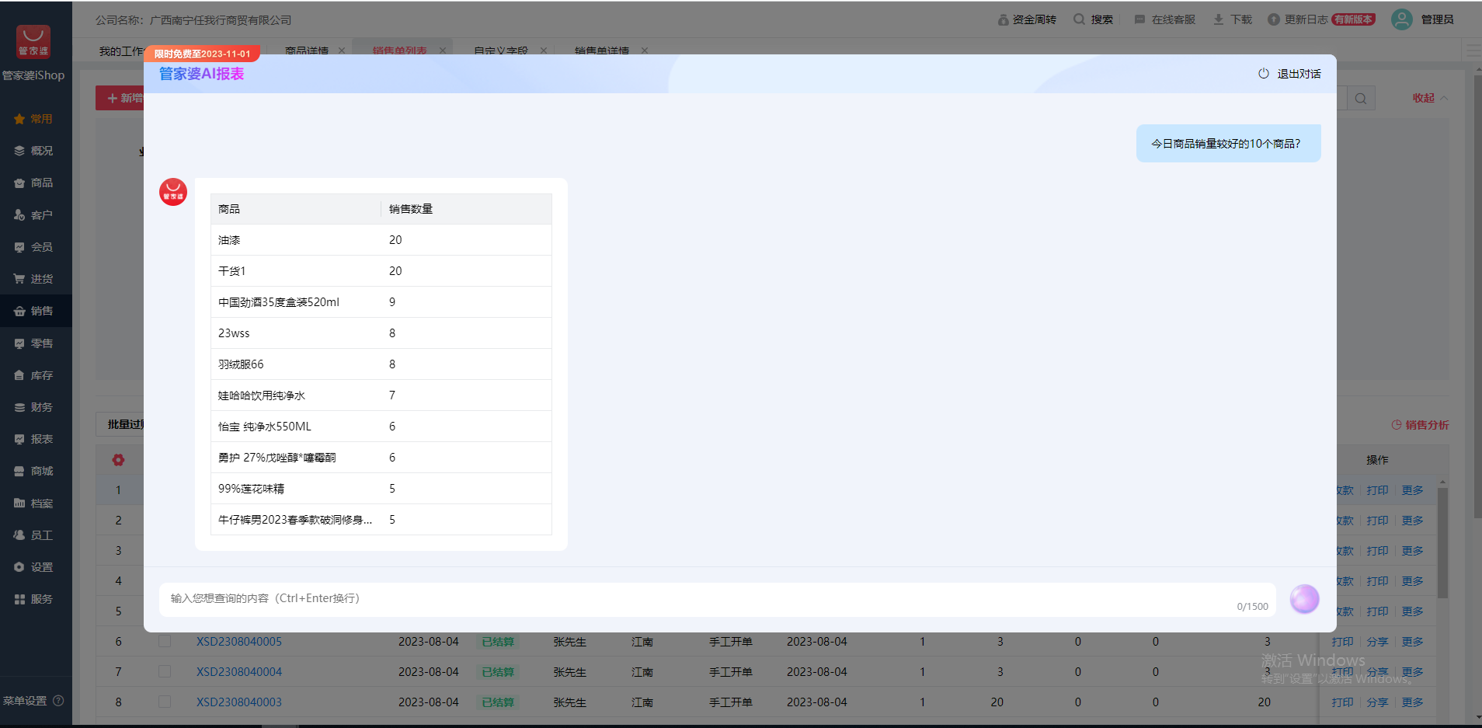Click the purple send orb button
This screenshot has height=728, width=1482.
pos(1304,599)
